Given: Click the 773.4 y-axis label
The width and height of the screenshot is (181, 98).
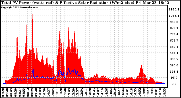Looking at the screenshot, I should click(x=174, y=34).
